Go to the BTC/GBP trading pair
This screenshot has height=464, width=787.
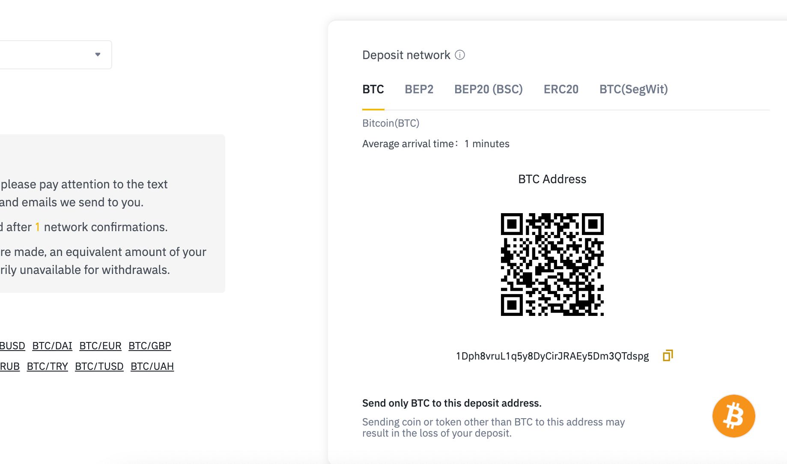pos(149,345)
